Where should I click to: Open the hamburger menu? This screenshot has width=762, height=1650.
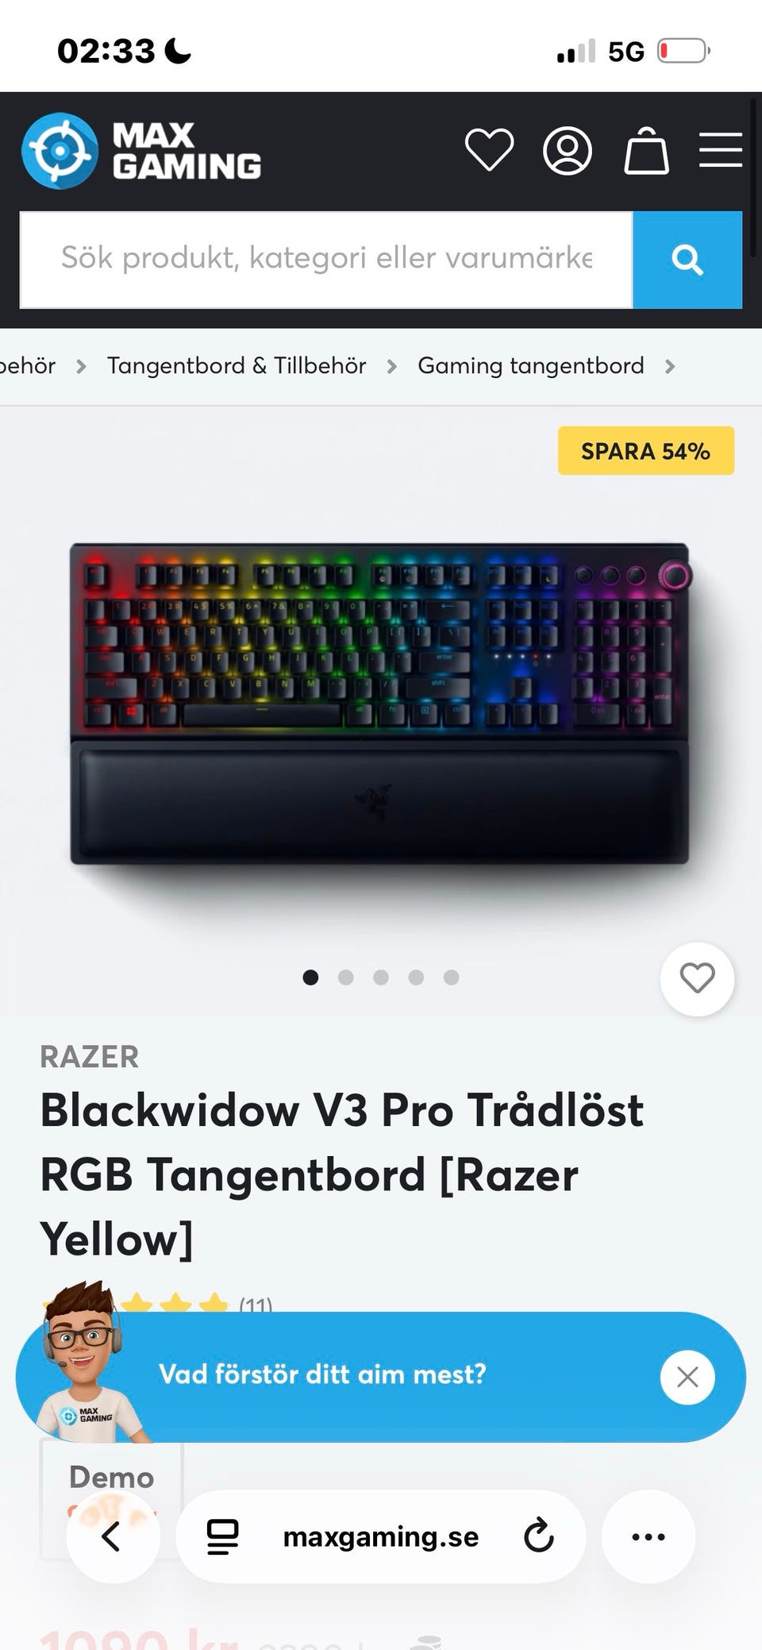pyautogui.click(x=721, y=150)
